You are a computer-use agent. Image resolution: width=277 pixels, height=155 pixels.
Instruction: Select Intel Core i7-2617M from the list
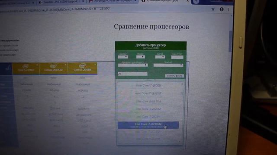coord(148,101)
